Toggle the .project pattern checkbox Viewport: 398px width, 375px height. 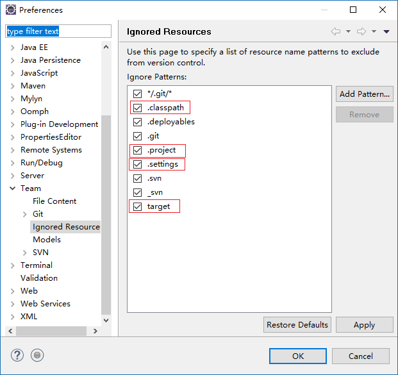137,151
